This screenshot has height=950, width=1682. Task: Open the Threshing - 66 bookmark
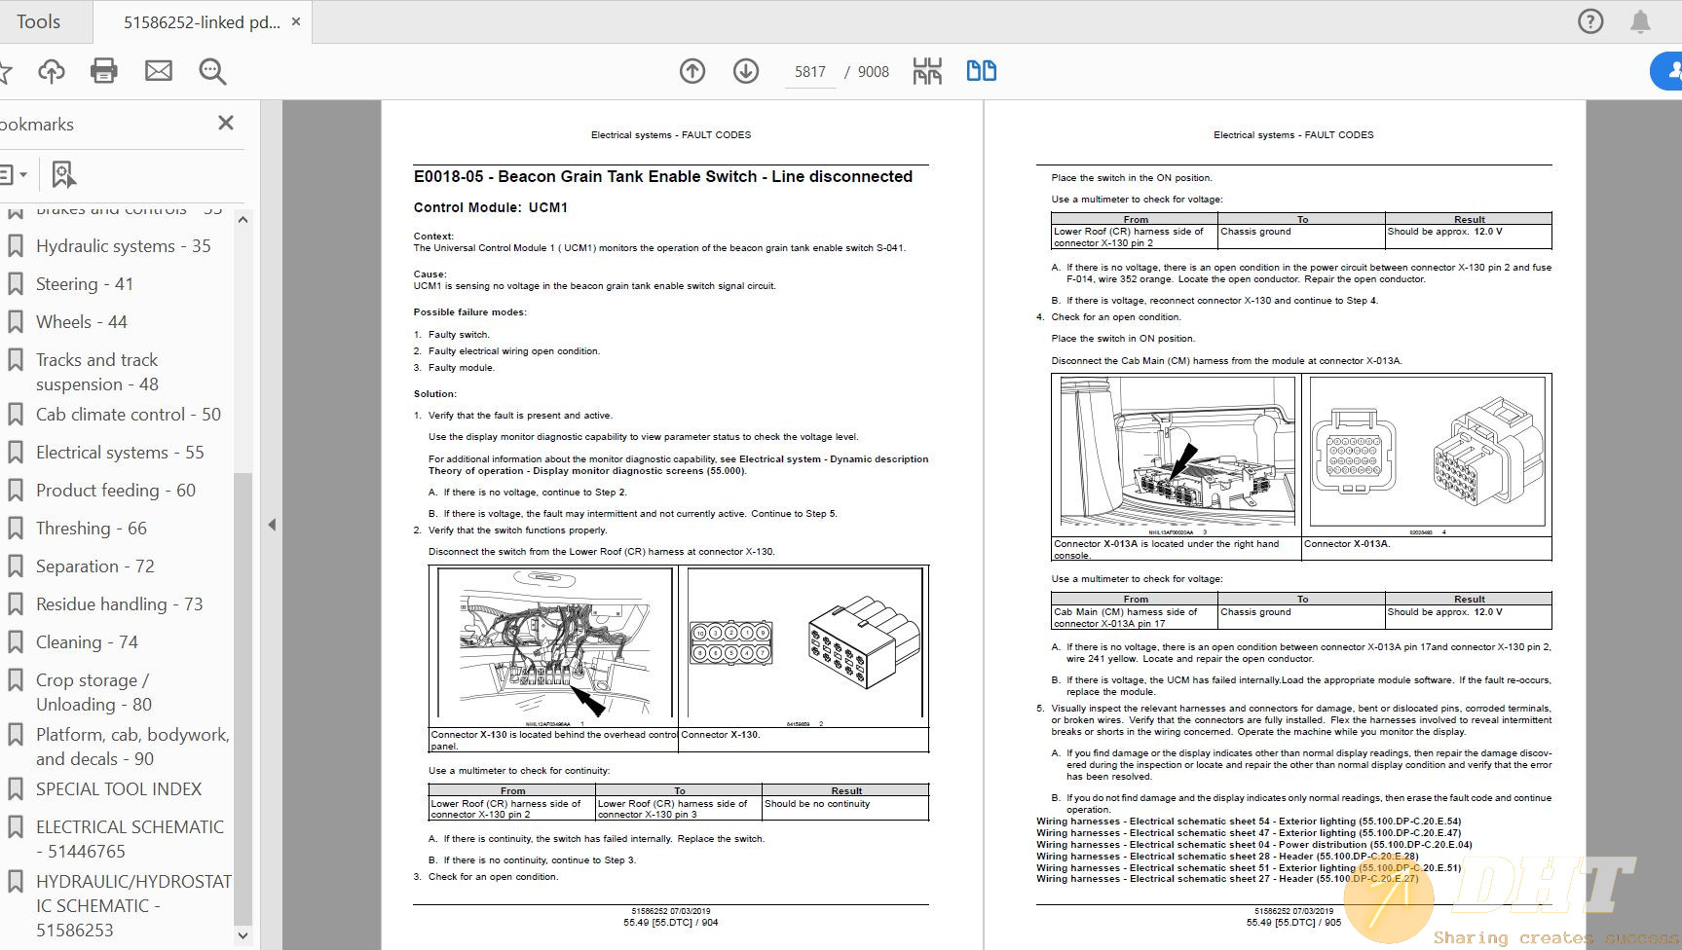pyautogui.click(x=92, y=529)
